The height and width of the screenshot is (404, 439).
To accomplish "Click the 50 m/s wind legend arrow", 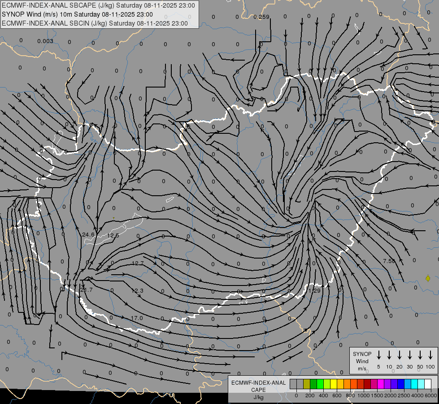I will coord(420,355).
